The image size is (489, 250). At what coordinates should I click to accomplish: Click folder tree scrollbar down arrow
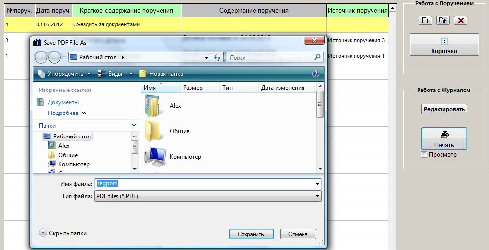pos(135,169)
